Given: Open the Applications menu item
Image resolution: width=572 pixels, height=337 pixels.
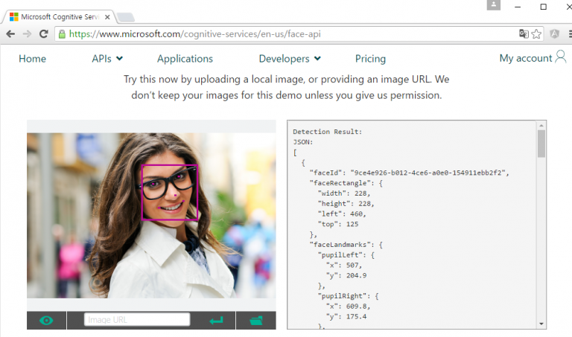Looking at the screenshot, I should (185, 59).
